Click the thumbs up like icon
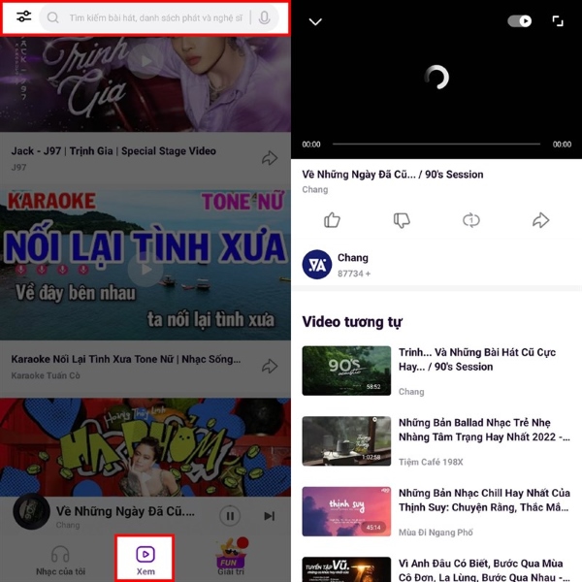Screen dimensions: 582x582 tap(333, 220)
